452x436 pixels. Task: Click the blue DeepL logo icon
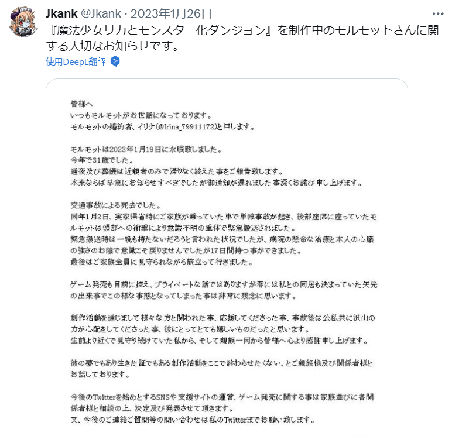click(x=115, y=61)
